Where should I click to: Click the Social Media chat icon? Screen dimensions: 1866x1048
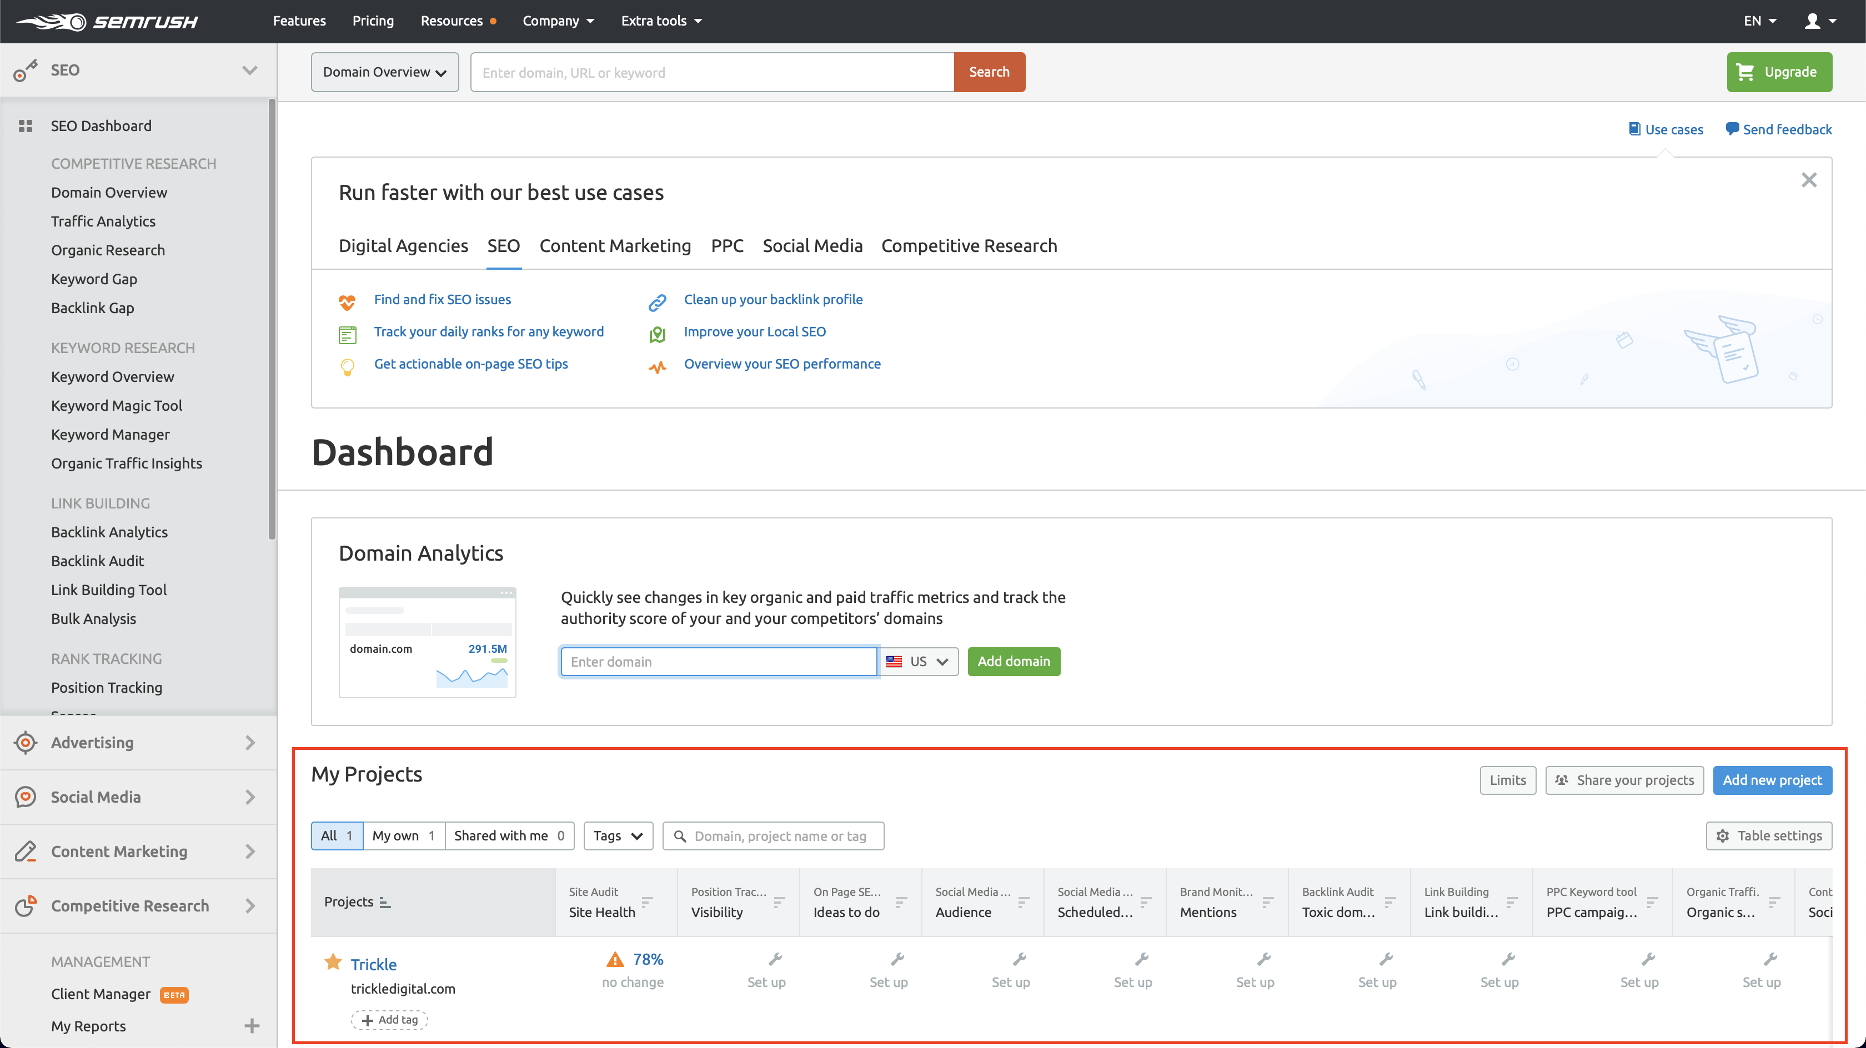point(26,797)
